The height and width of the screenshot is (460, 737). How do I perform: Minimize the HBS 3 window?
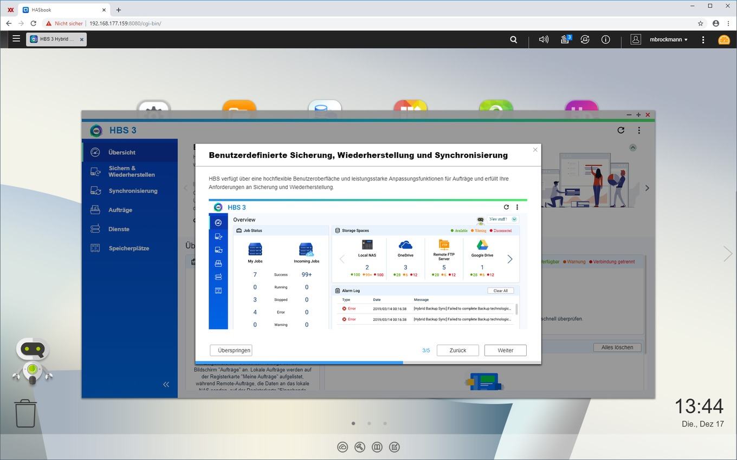pyautogui.click(x=629, y=115)
